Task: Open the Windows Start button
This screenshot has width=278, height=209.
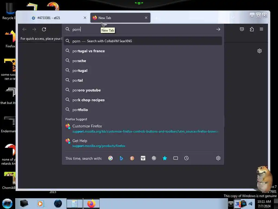Action: (x=7, y=204)
